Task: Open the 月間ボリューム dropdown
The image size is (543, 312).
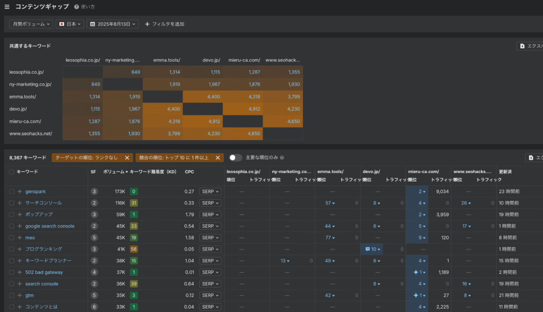Action: coord(31,24)
